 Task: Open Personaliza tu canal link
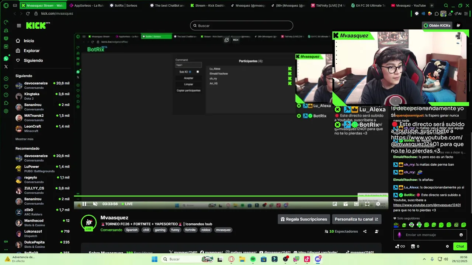coord(357,219)
